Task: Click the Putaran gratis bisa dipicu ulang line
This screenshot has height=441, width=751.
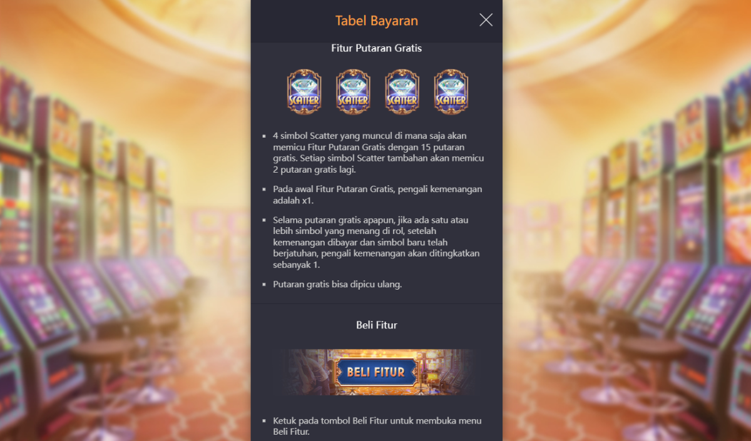Action: [337, 284]
